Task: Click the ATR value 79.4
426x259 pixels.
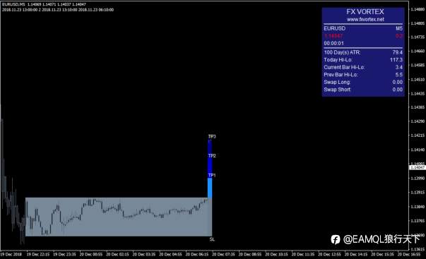Action: click(398, 52)
